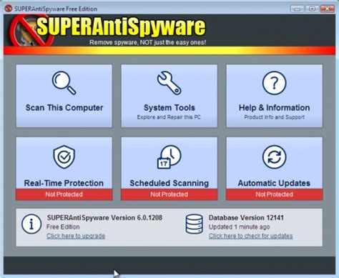
Task: Click the clock and calendar scheduling icon
Action: click(169, 157)
